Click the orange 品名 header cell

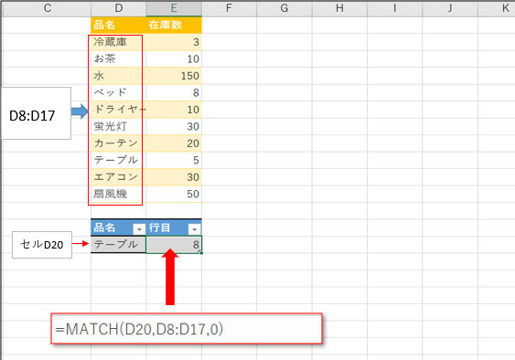[119, 25]
